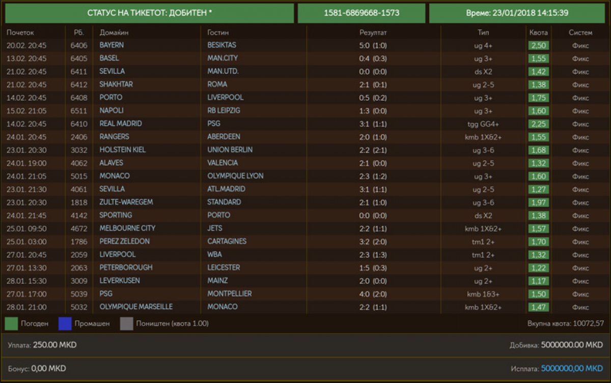Click the 2,25 odds box for REAL MADRID
The width and height of the screenshot is (611, 383).
(539, 124)
